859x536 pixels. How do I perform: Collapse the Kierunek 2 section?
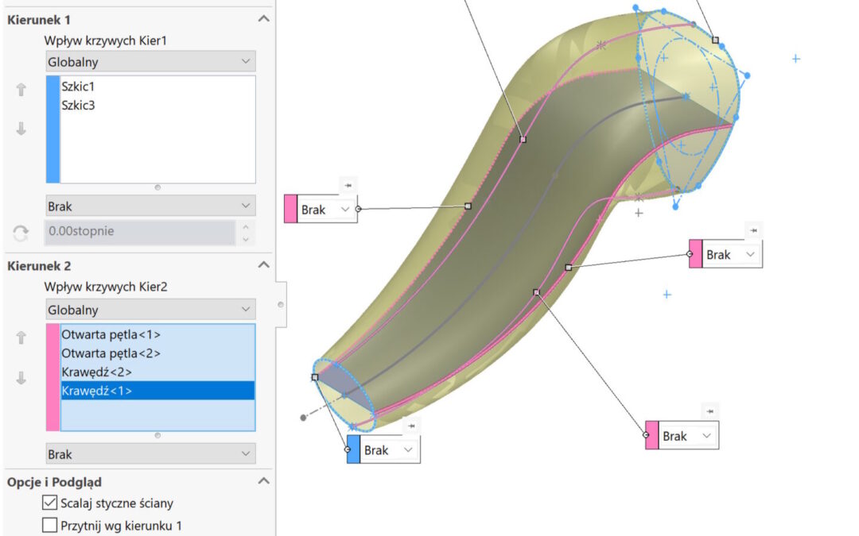(264, 265)
